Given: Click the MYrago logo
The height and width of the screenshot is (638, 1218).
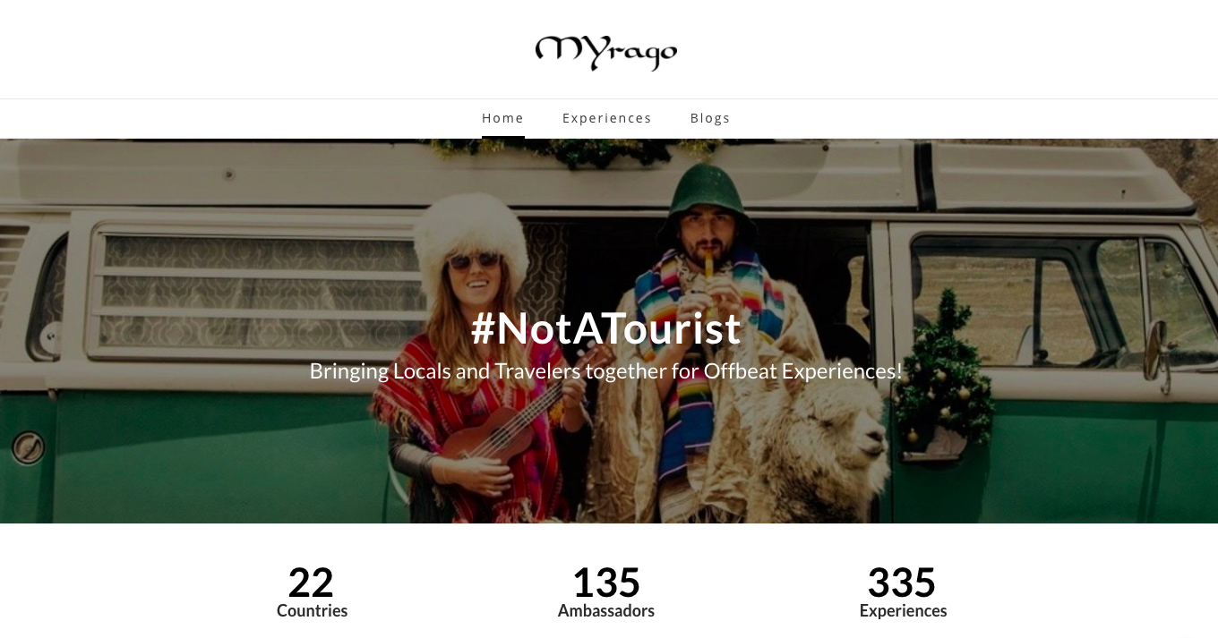Looking at the screenshot, I should click(x=606, y=52).
